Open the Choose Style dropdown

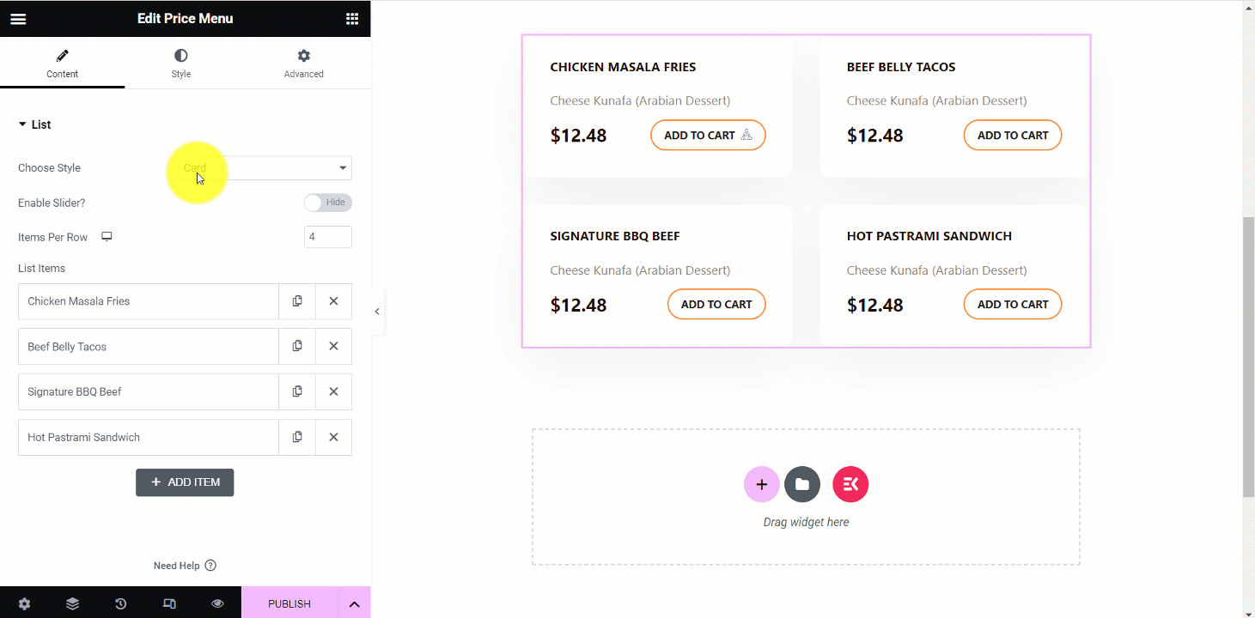pos(264,168)
